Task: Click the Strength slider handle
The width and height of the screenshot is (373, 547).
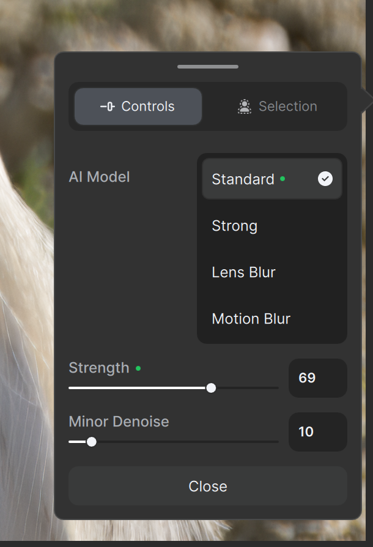Action: [211, 388]
